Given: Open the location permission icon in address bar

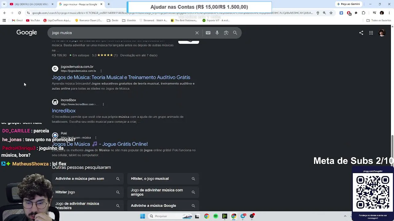Looking at the screenshot, I should pos(318,13).
